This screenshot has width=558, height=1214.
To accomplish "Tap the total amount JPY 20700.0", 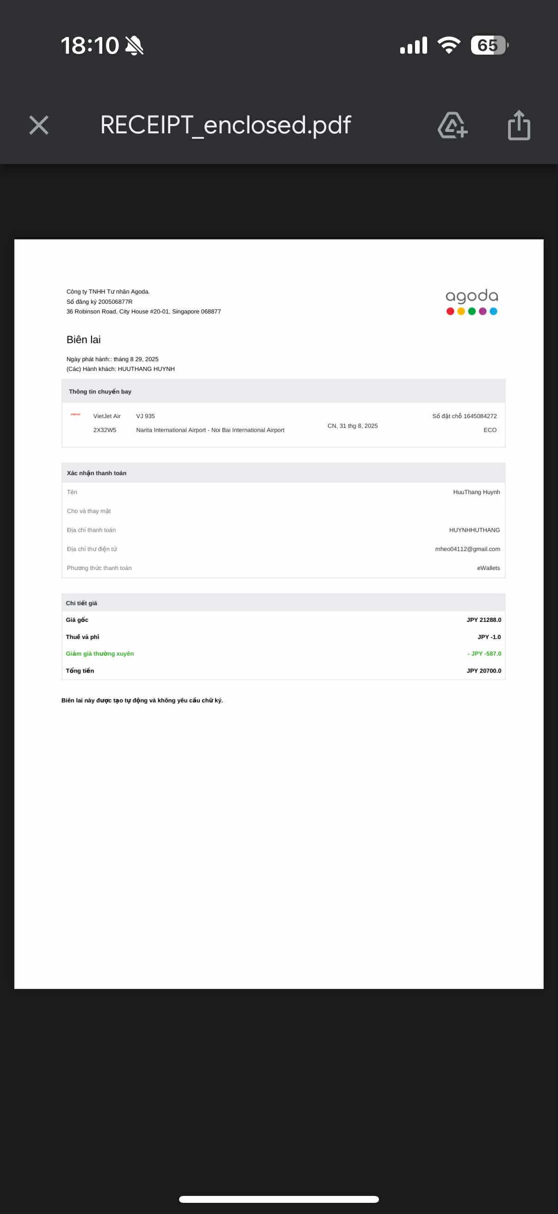I will (x=484, y=670).
